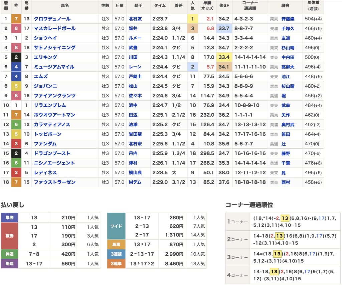The image size is (342, 285).
Task: Open horse link クロワデュノール
Action: click(52, 19)
